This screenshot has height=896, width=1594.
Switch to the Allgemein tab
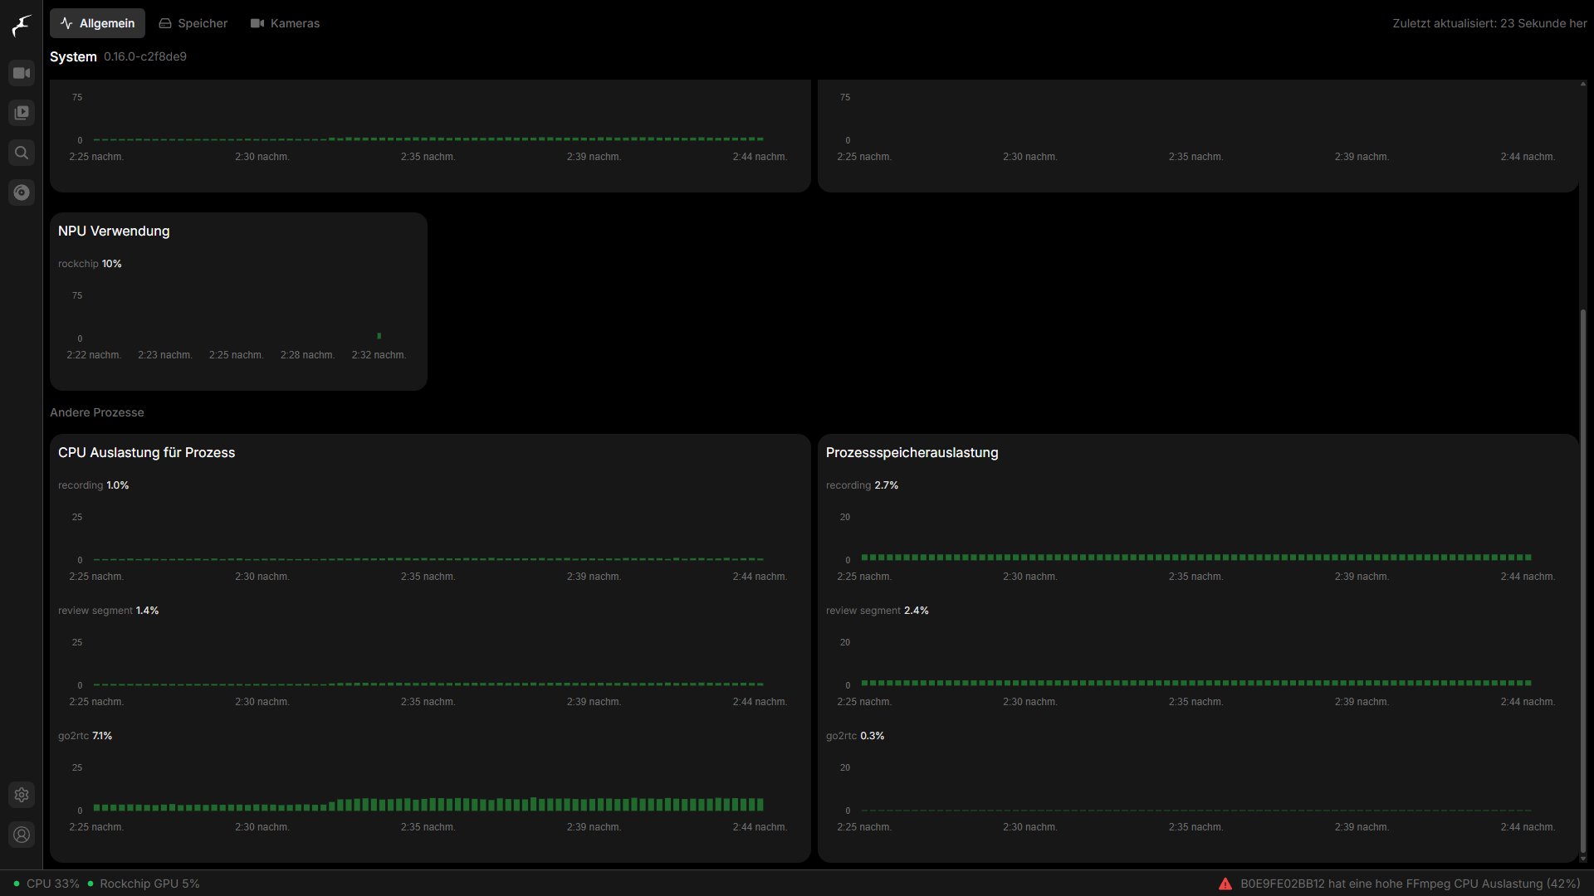[x=97, y=23]
